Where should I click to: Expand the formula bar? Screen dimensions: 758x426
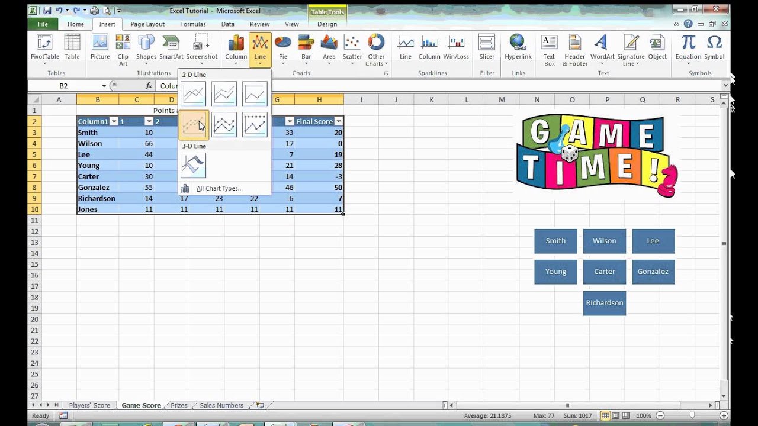coord(726,86)
